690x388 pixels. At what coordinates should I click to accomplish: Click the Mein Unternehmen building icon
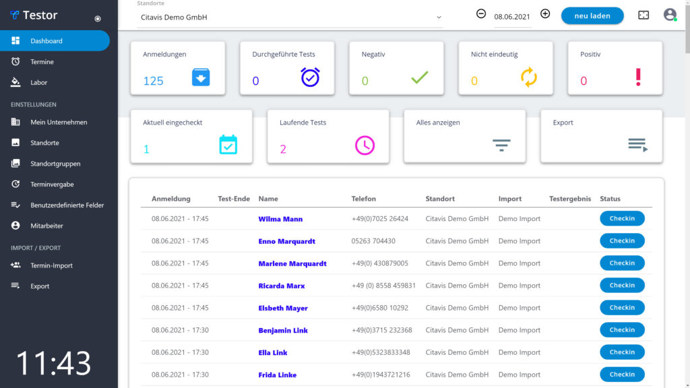(15, 122)
